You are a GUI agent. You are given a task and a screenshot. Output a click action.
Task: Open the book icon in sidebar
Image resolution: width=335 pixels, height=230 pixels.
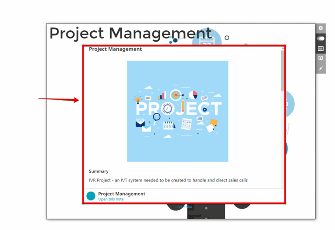point(321,58)
